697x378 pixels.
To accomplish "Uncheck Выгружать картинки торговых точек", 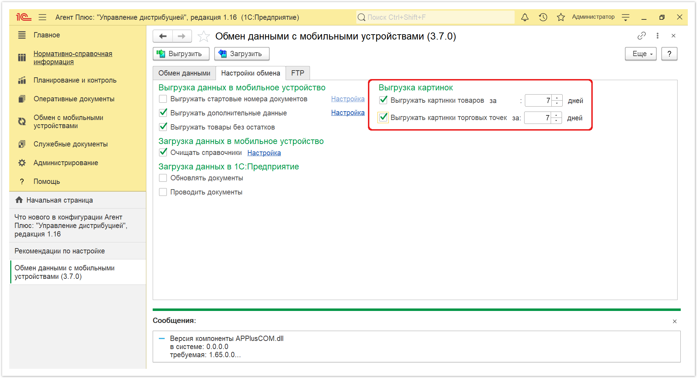I will pyautogui.click(x=383, y=118).
